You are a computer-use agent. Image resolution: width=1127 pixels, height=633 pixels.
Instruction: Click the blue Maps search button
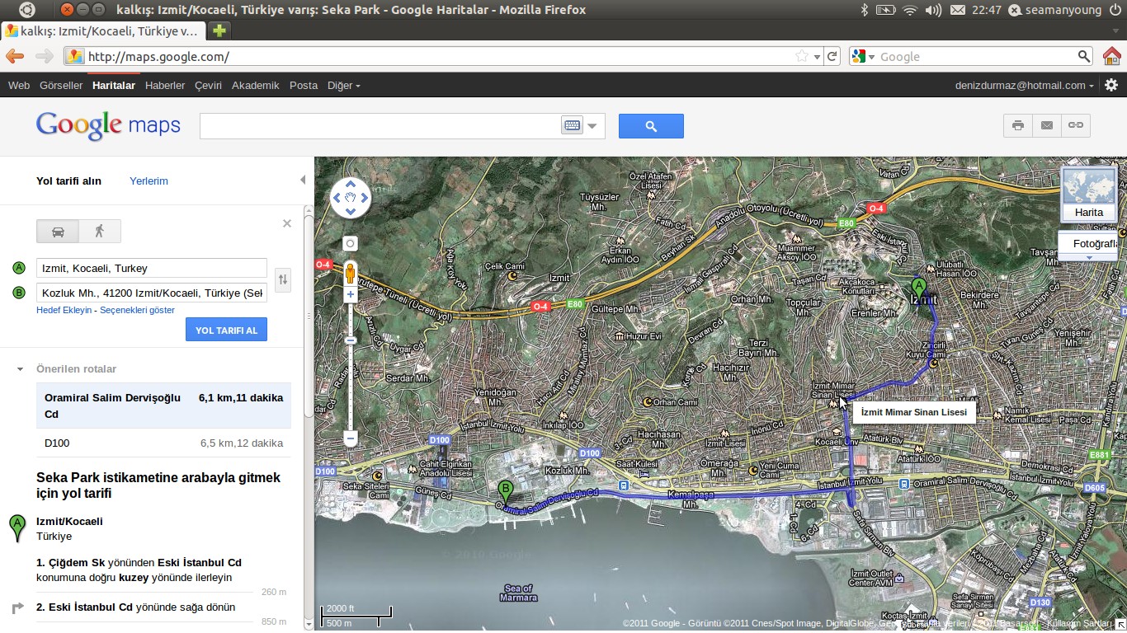pos(651,126)
